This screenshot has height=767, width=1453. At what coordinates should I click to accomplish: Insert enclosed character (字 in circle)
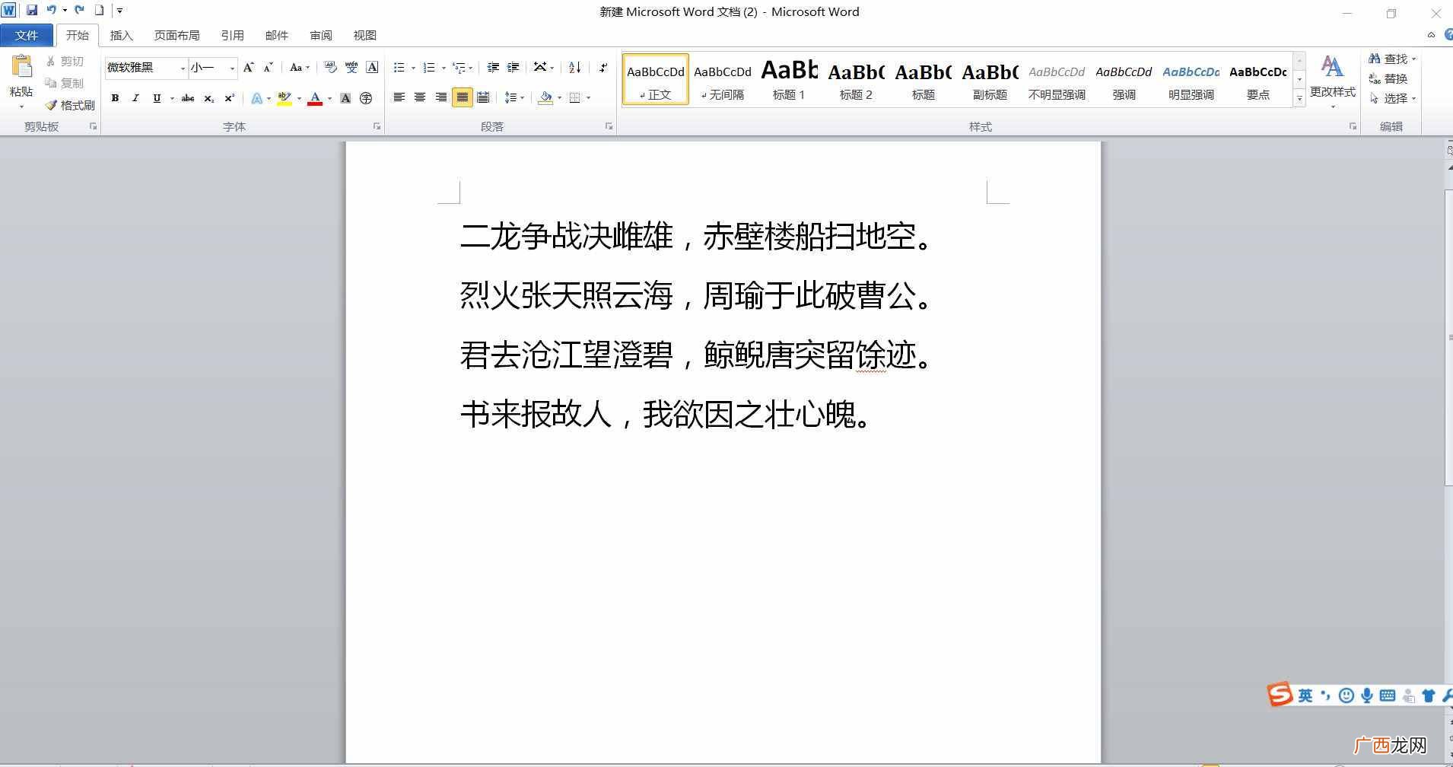[366, 98]
